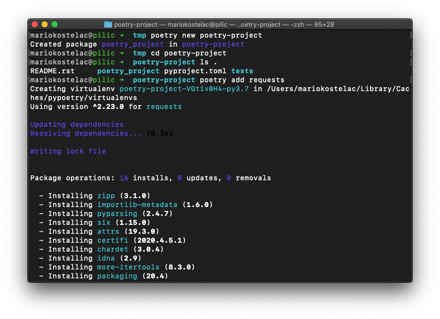Click the '(0.3s)' timing text
Screen dimensions: 440x319
(159, 133)
